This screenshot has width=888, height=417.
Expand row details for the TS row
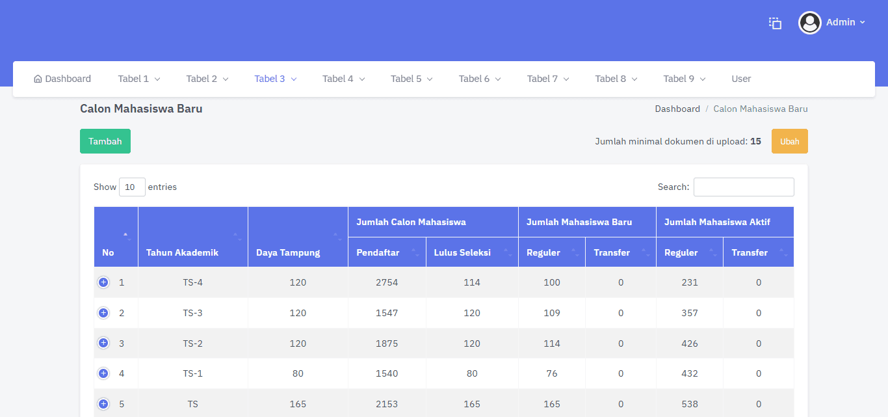[103, 404]
